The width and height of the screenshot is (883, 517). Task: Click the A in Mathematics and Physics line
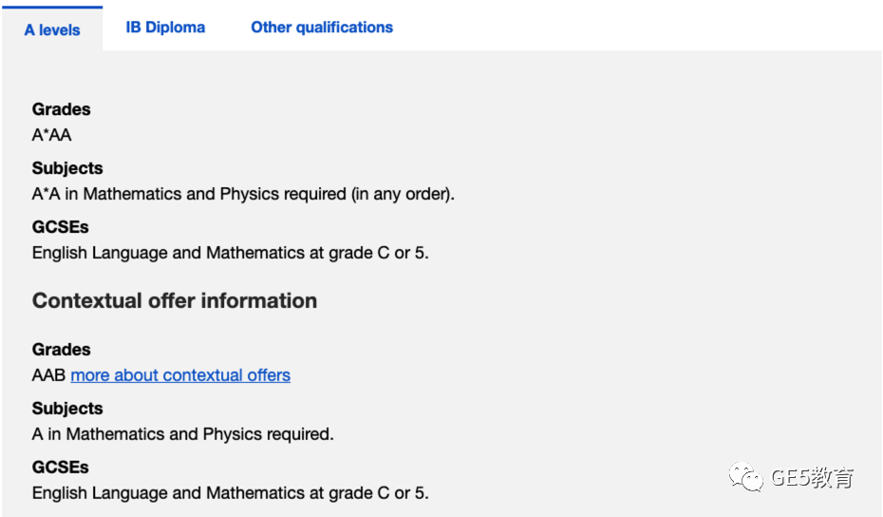[183, 434]
